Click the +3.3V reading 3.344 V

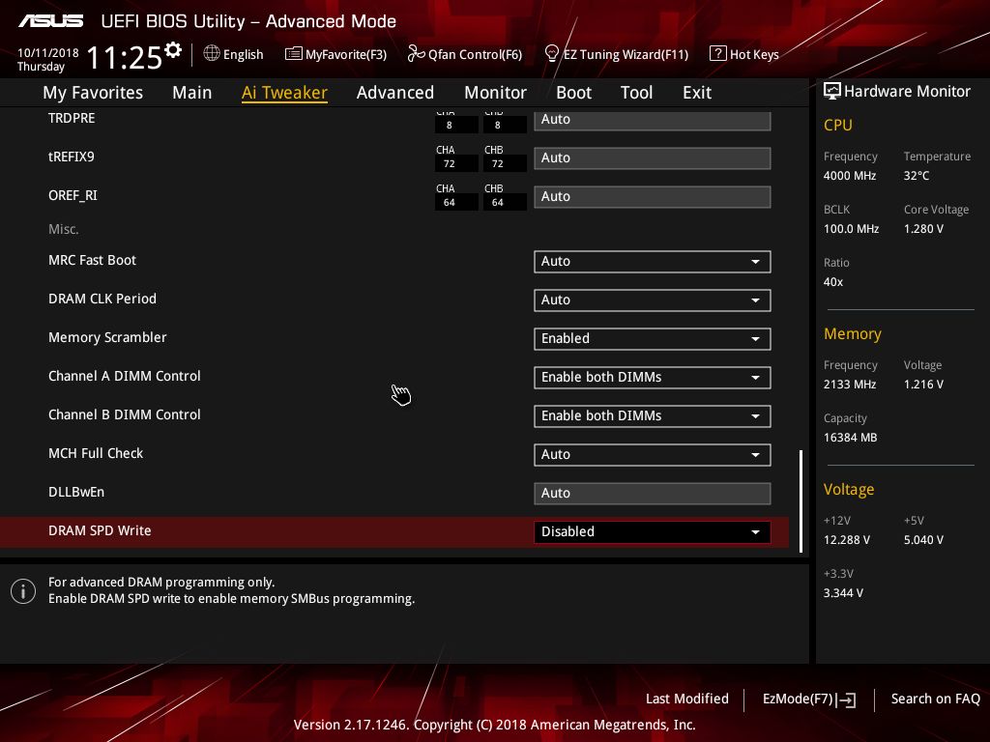tap(843, 593)
